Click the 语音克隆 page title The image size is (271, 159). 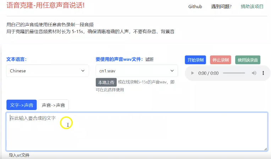[x=45, y=5]
